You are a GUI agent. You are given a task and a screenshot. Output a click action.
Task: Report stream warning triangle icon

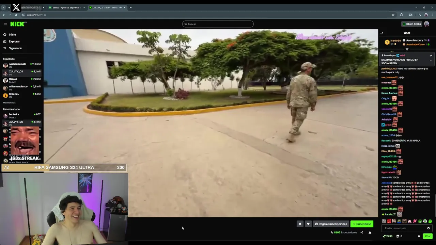tap(370, 232)
